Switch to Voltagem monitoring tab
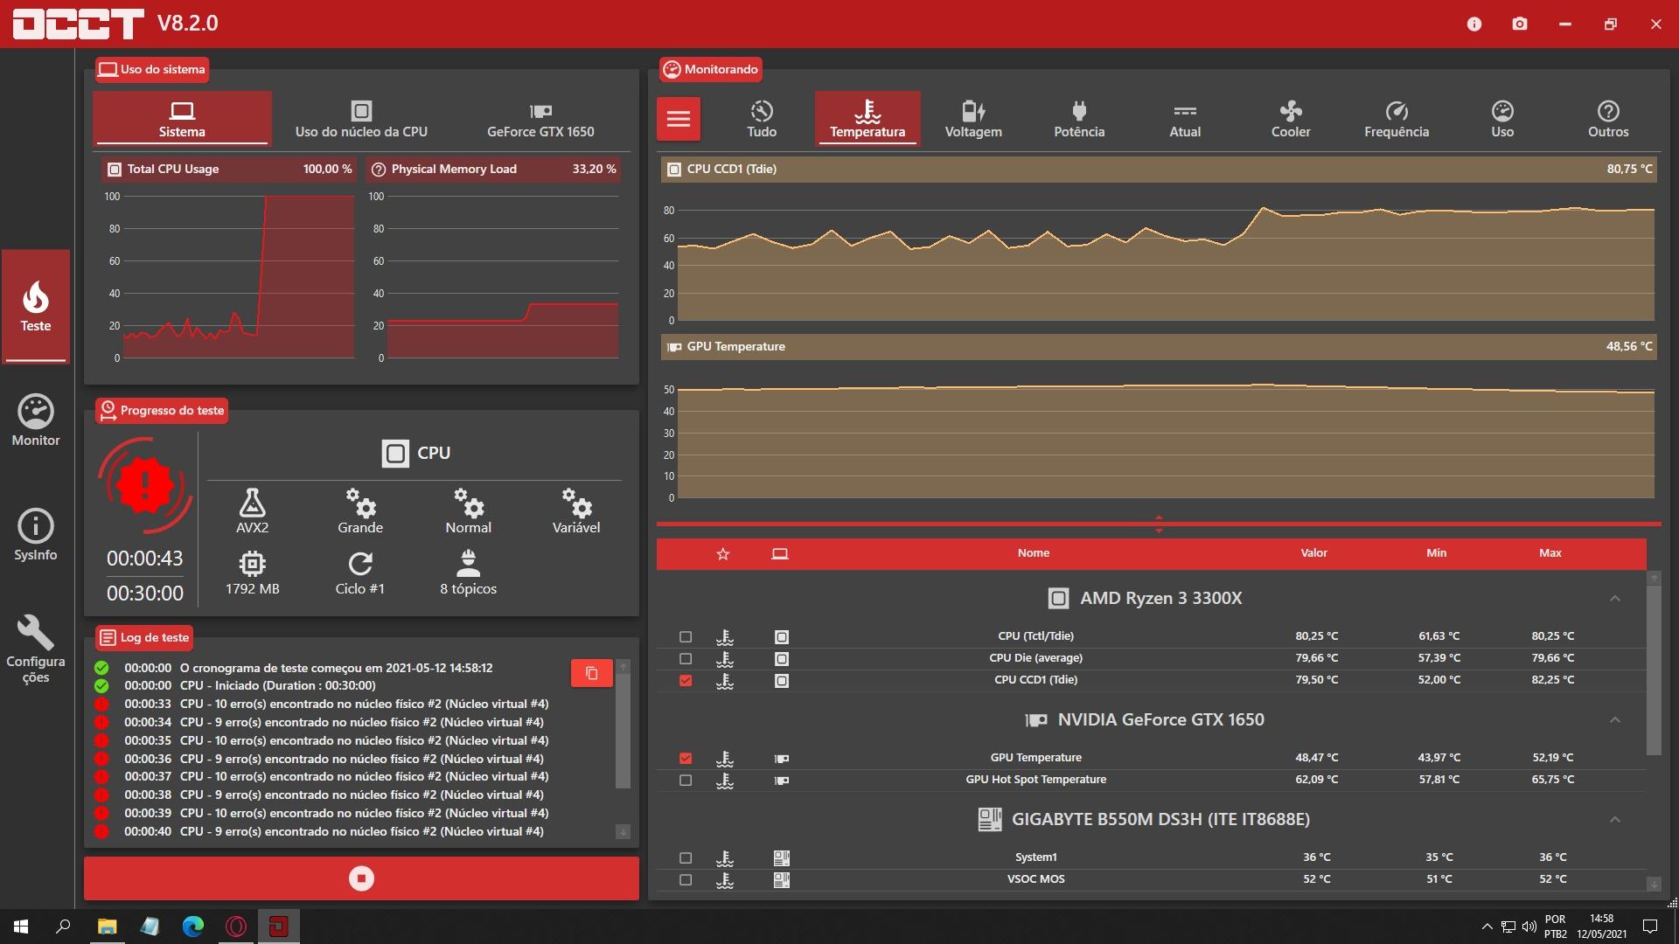Screen dimensions: 1679x944 (973, 119)
